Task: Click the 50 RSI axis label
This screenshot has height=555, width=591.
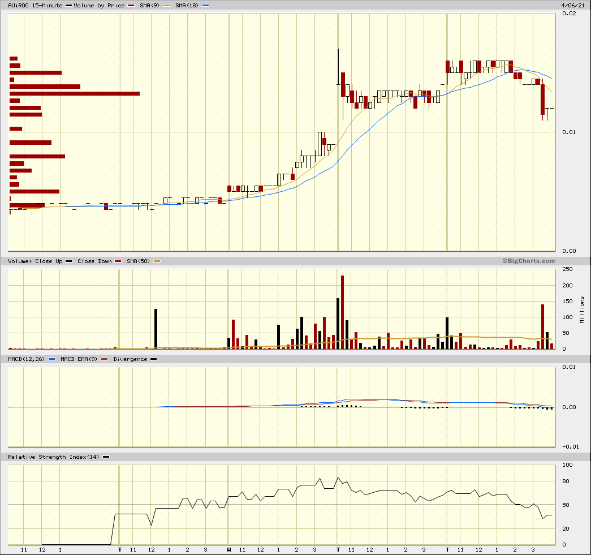Action: coord(566,505)
